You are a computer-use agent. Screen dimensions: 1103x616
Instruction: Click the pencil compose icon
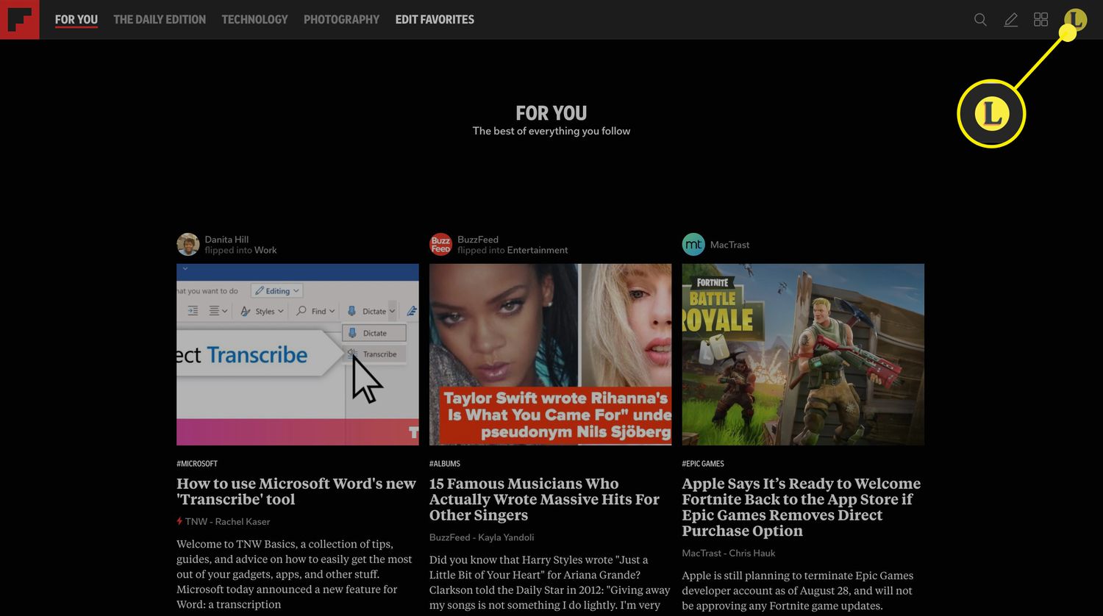pos(1011,20)
